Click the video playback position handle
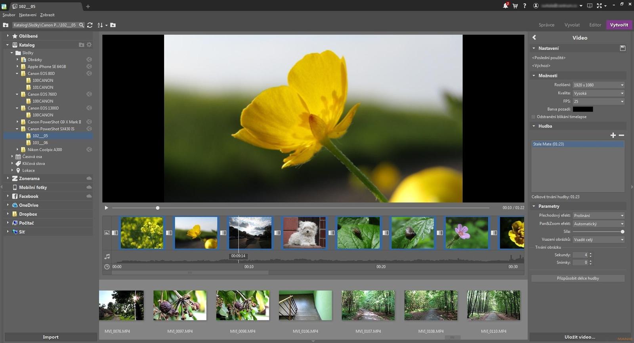This screenshot has width=634, height=343. tap(158, 208)
